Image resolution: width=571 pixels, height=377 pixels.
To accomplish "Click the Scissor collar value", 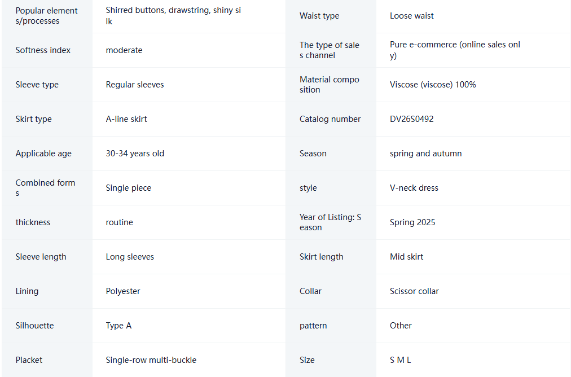I will 414,291.
